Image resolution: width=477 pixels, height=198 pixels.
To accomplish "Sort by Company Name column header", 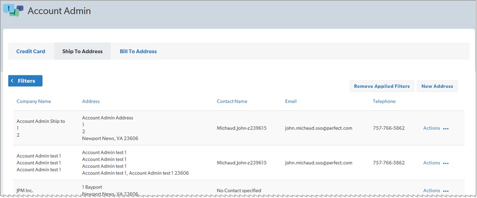I will (x=34, y=101).
